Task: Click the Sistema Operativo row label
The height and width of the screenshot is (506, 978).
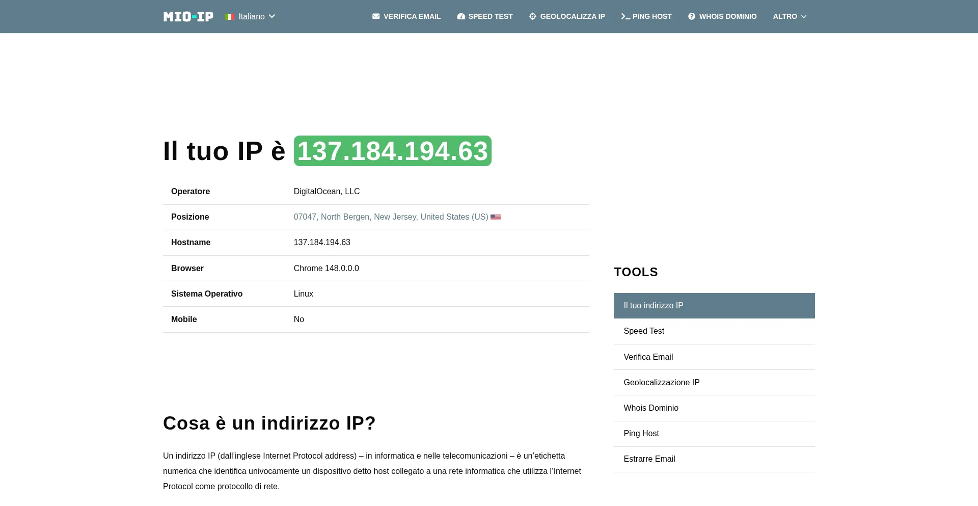Action: click(207, 294)
